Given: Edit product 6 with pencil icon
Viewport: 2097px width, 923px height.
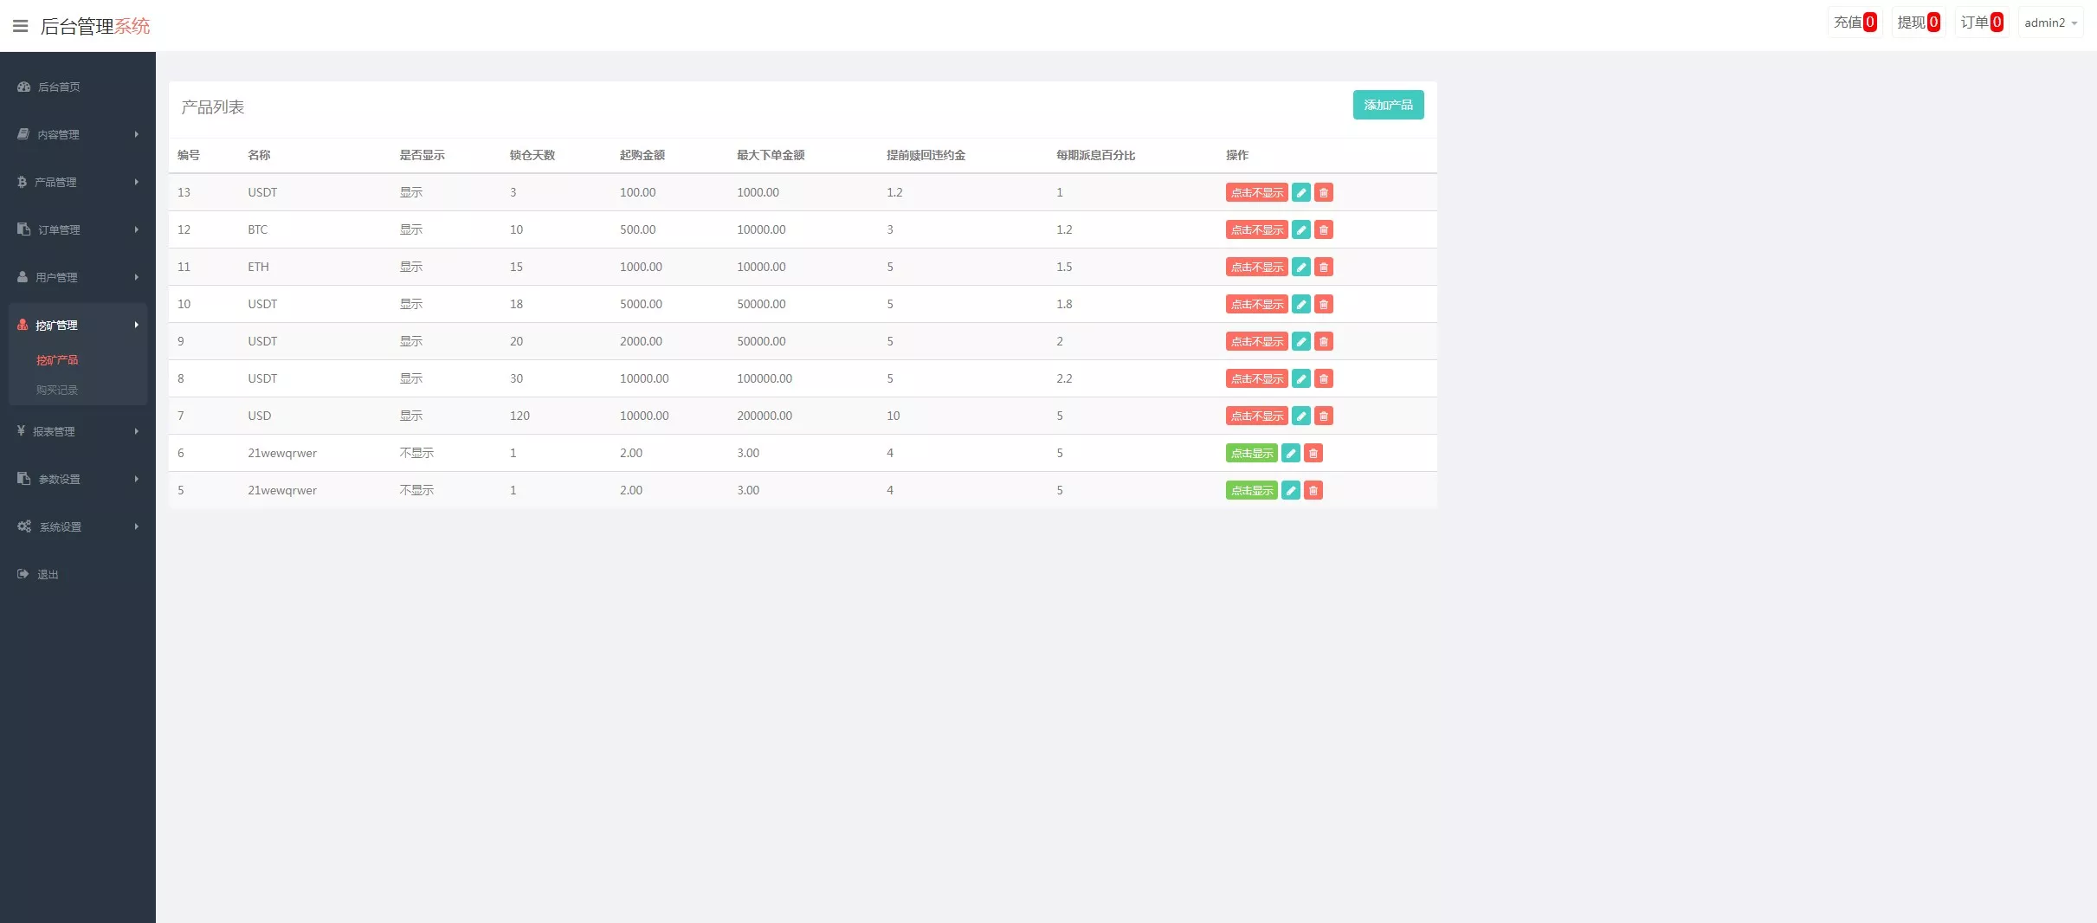Looking at the screenshot, I should click(1290, 453).
